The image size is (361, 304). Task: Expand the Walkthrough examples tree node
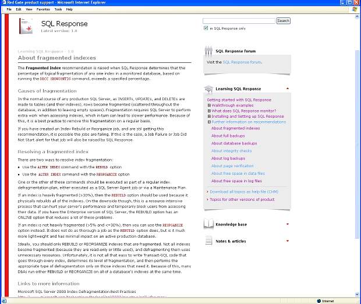(x=209, y=105)
